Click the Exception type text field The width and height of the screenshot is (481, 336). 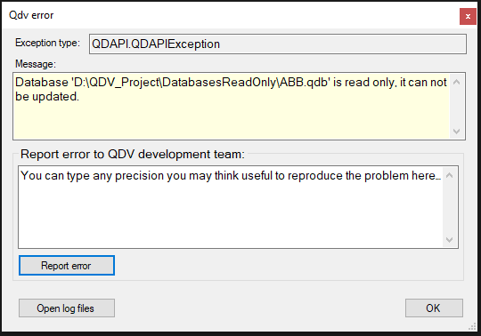coord(278,44)
